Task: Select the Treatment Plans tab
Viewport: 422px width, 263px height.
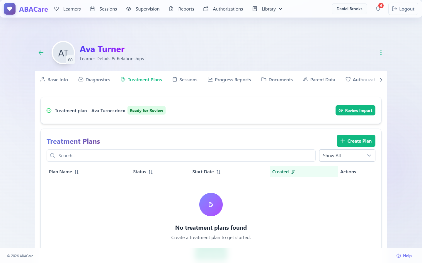Action: 141,79
